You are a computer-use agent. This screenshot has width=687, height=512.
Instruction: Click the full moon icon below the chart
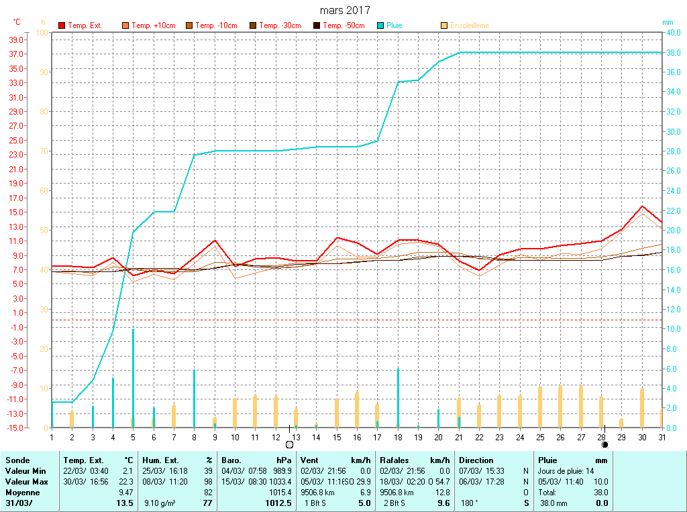pos(289,444)
